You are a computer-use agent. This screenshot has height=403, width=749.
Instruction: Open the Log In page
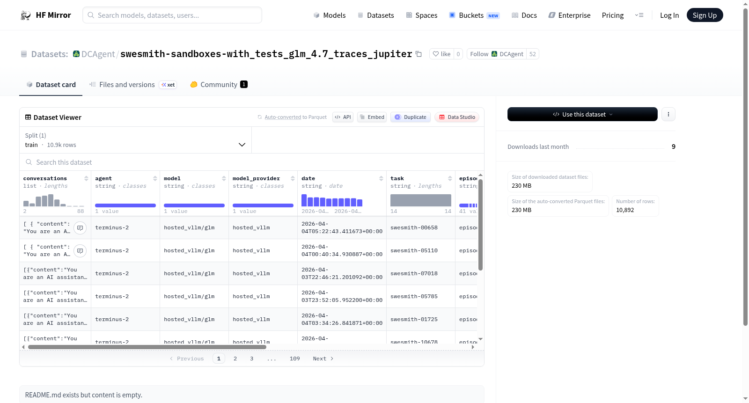pos(669,15)
